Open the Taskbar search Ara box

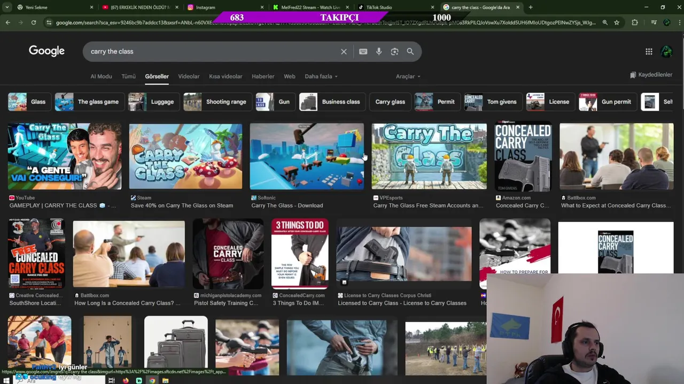[x=59, y=380]
